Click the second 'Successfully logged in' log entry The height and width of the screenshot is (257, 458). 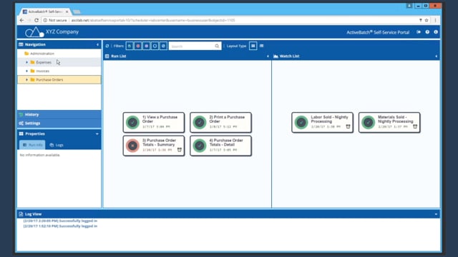(x=60, y=226)
